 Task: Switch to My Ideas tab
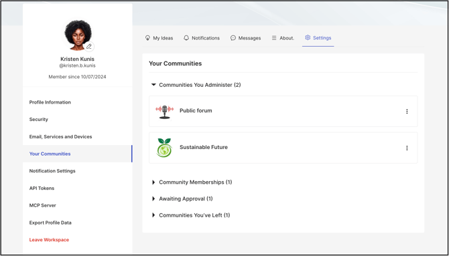(159, 38)
